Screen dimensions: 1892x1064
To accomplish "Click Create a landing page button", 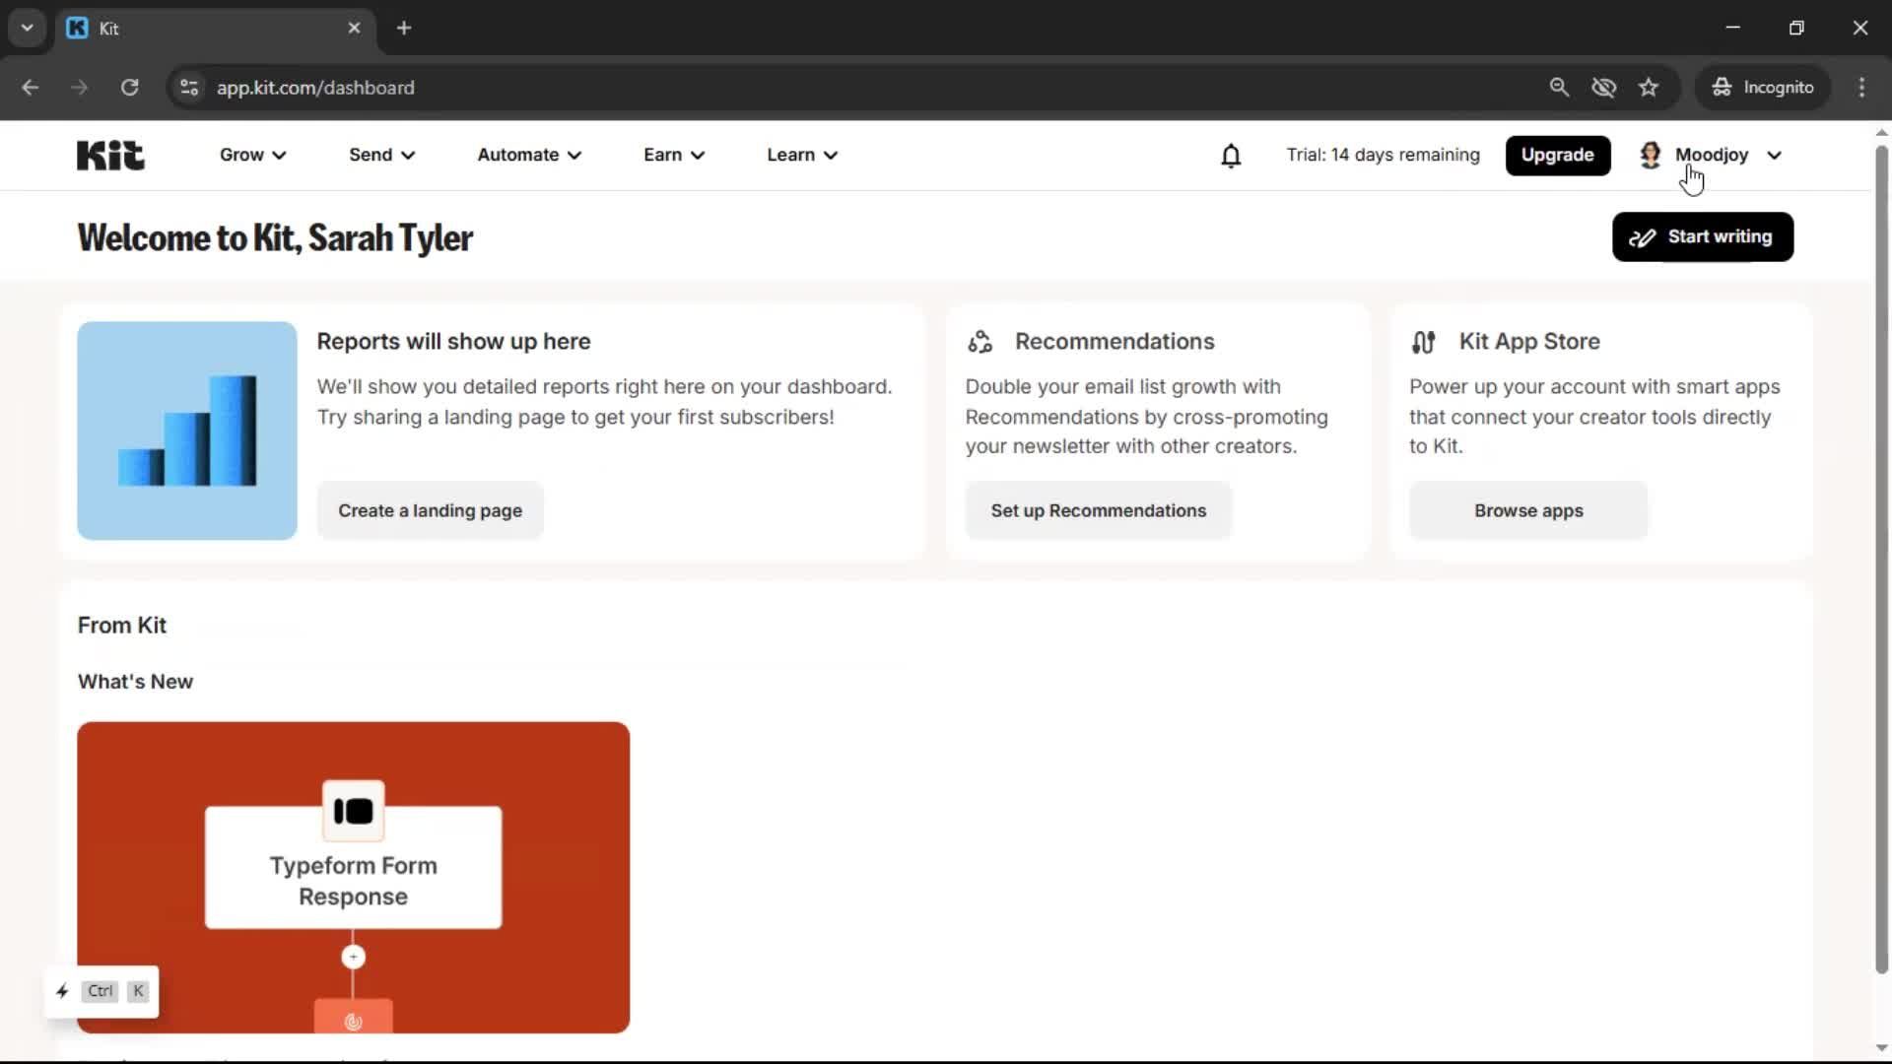I will (x=430, y=510).
